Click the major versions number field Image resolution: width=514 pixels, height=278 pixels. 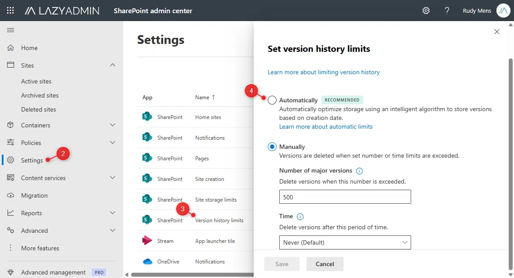(345, 197)
